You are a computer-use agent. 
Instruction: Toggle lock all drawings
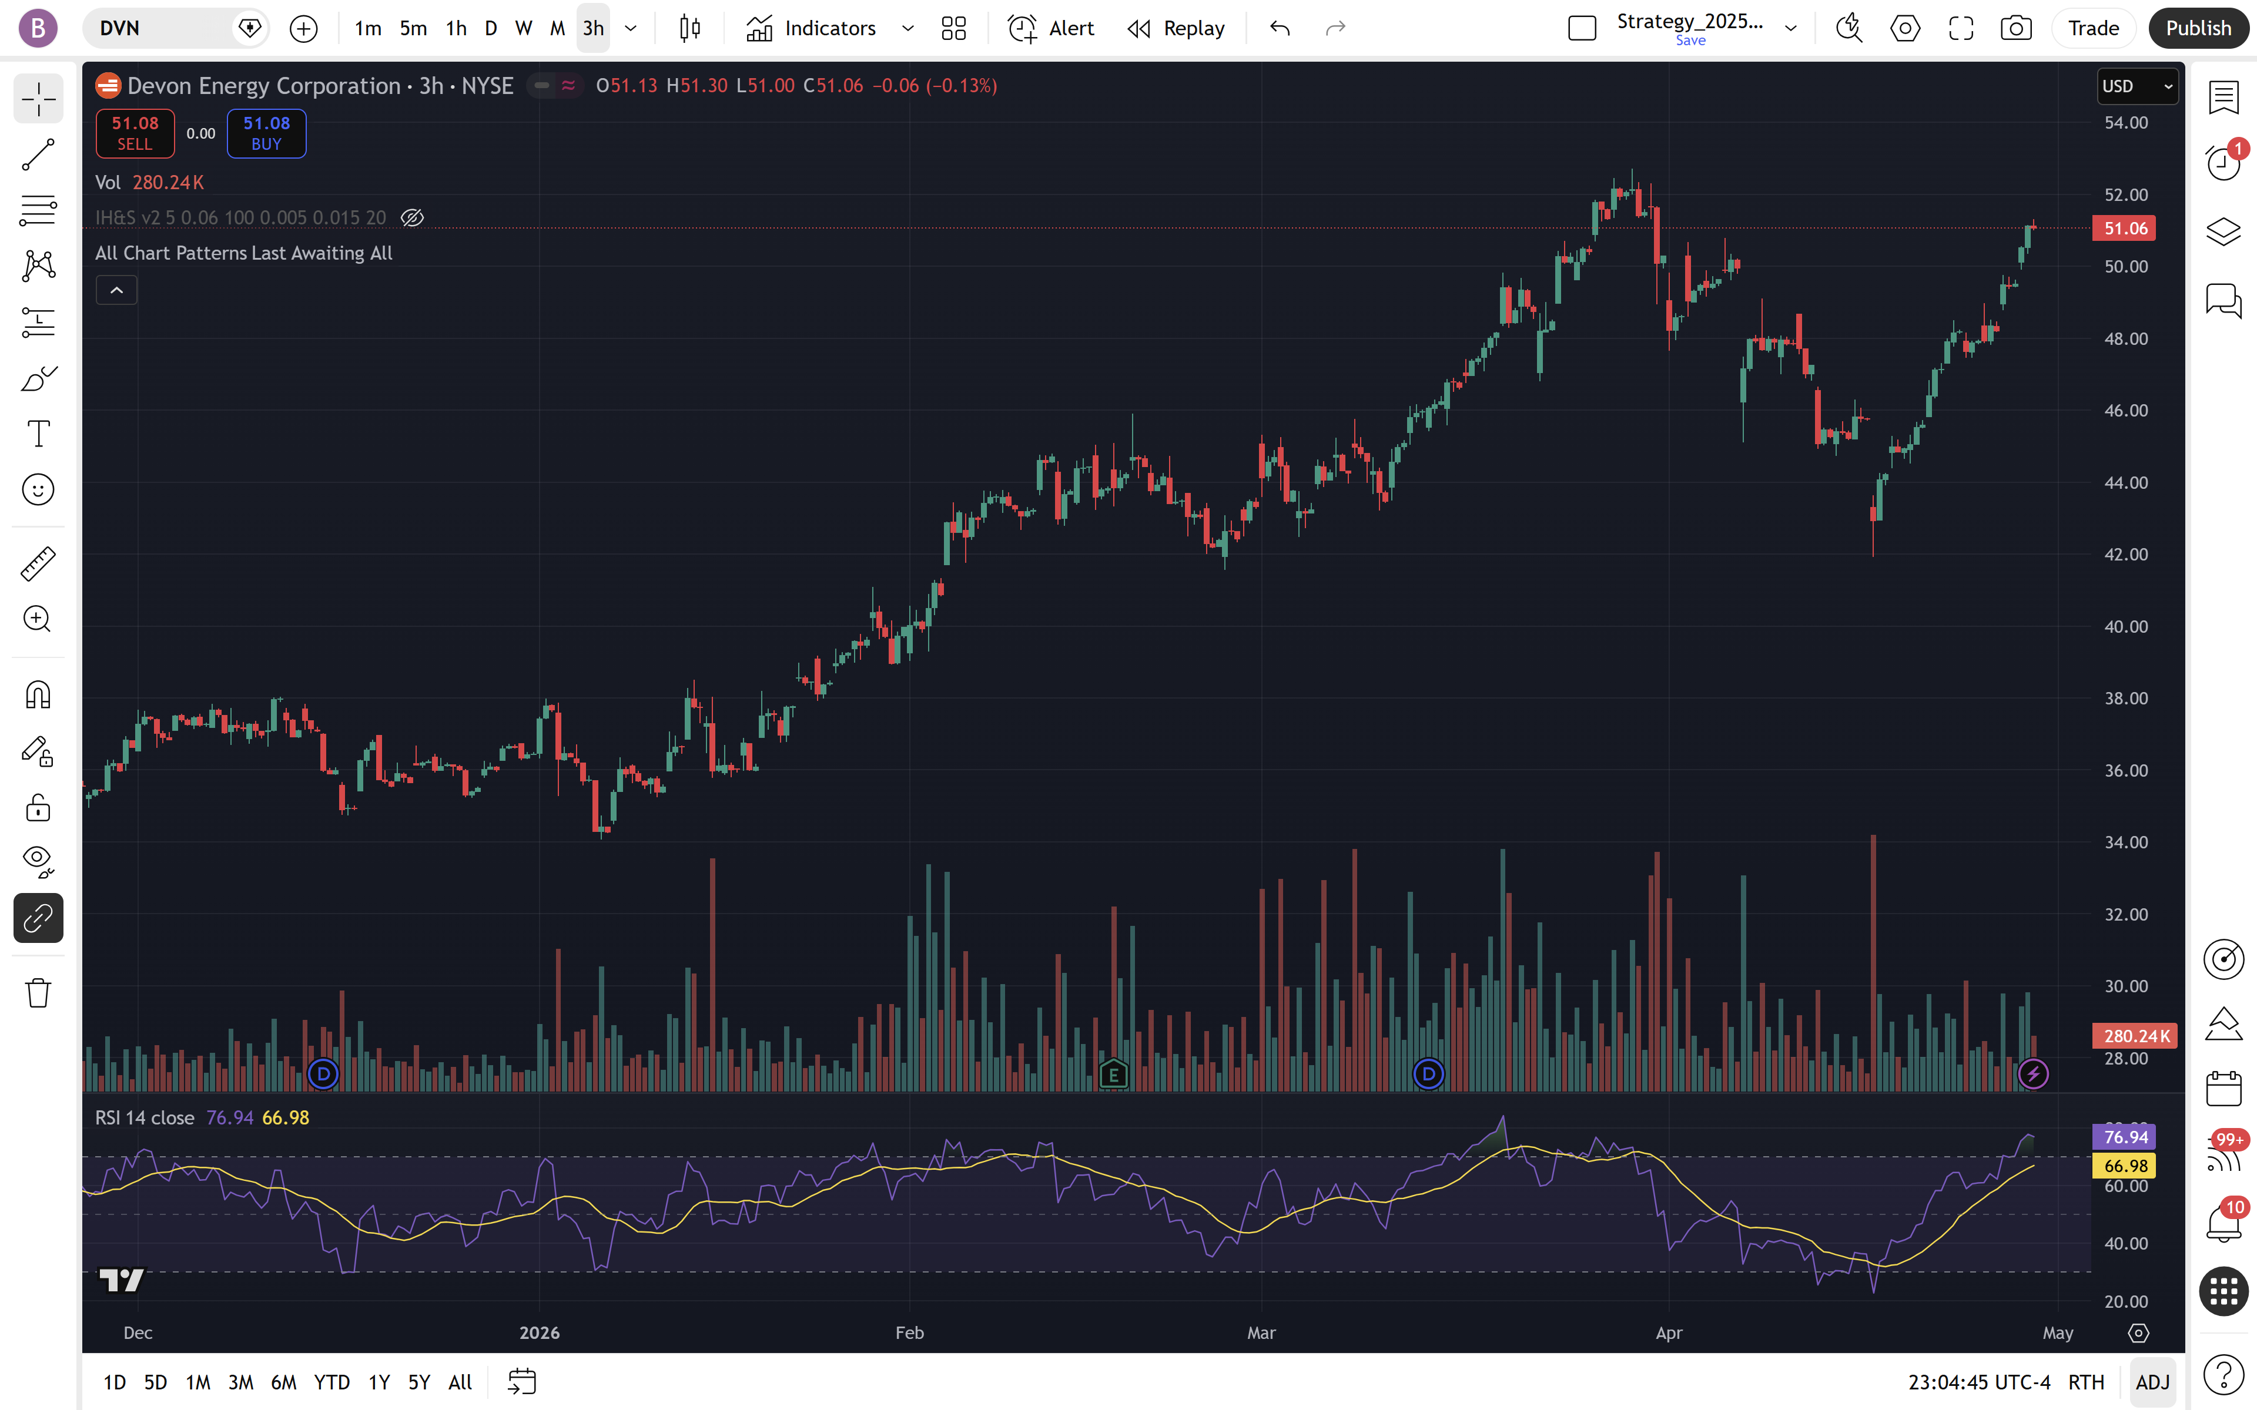click(x=38, y=808)
